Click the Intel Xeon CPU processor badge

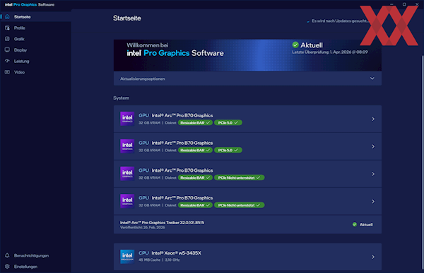click(x=127, y=256)
